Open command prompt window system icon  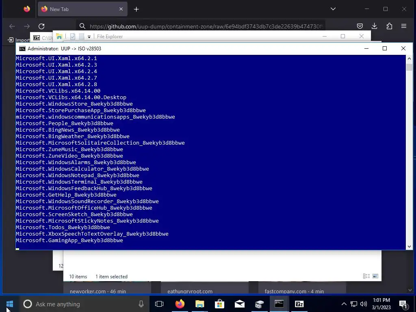click(22, 49)
